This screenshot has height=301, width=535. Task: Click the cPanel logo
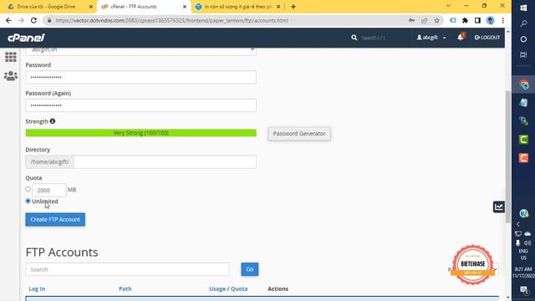26,38
